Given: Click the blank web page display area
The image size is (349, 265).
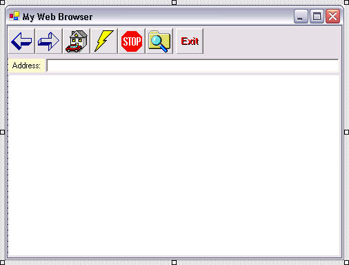Looking at the screenshot, I should click(174, 166).
